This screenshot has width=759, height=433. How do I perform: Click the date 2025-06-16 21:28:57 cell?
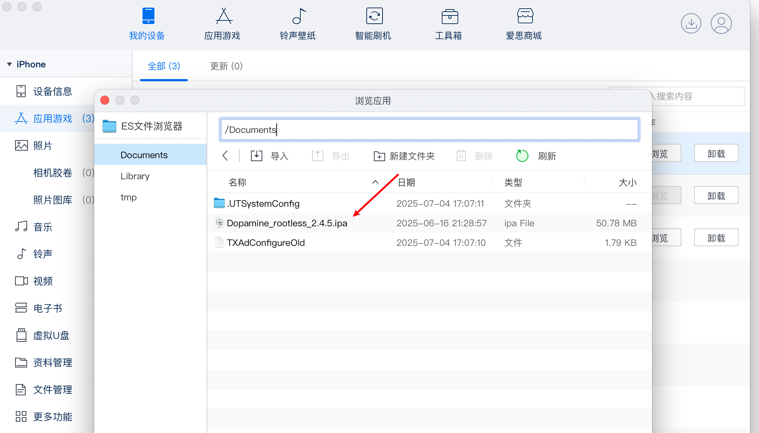(441, 223)
